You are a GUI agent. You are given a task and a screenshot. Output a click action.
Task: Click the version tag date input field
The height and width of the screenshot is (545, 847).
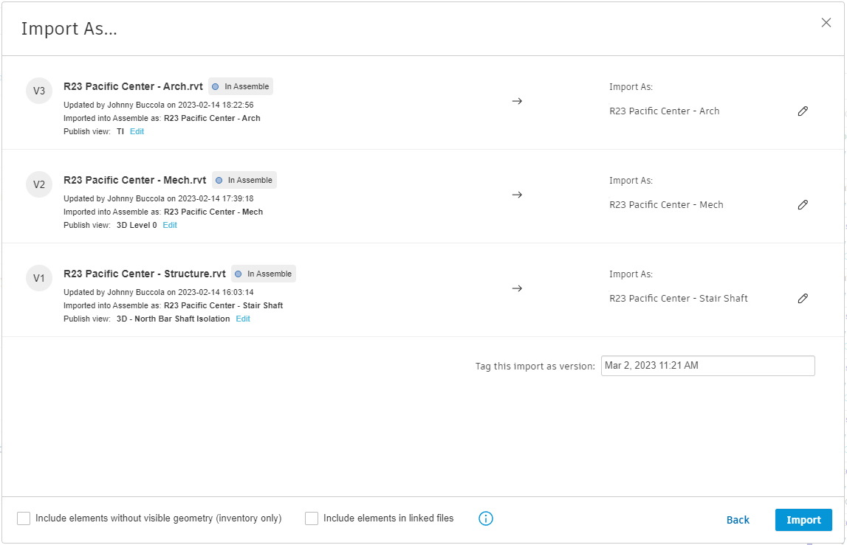707,365
